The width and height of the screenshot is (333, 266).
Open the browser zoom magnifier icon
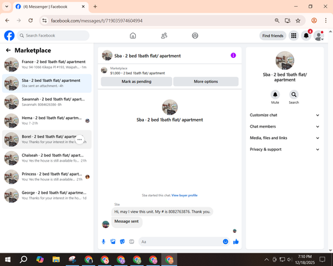tap(277, 21)
